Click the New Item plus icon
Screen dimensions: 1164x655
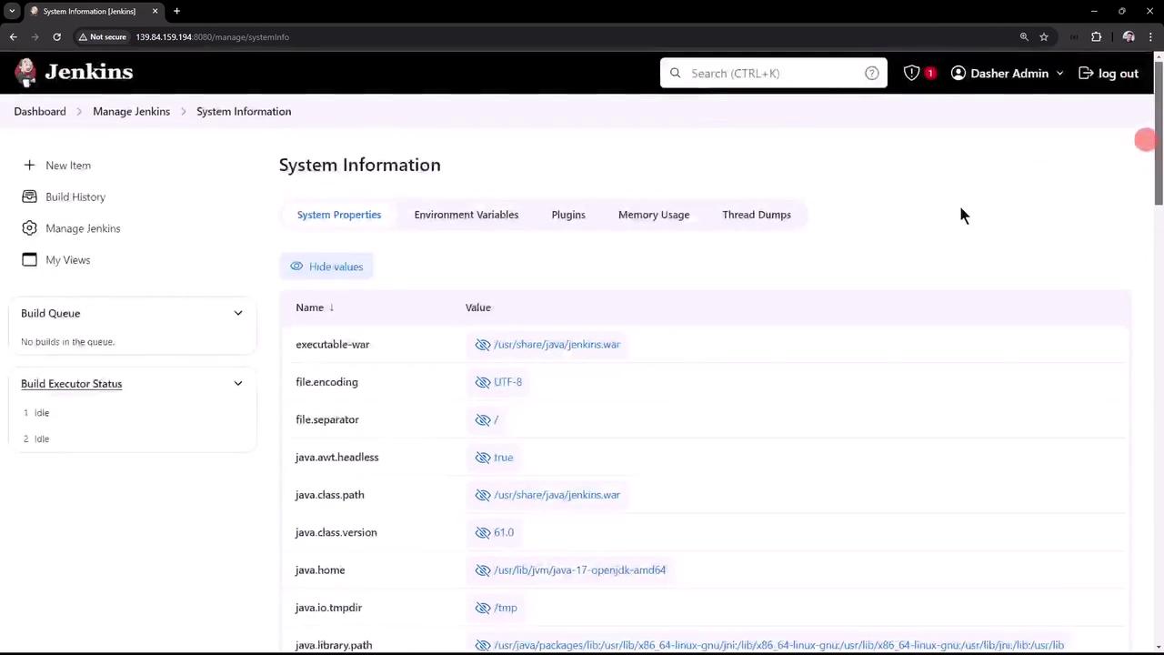click(29, 166)
